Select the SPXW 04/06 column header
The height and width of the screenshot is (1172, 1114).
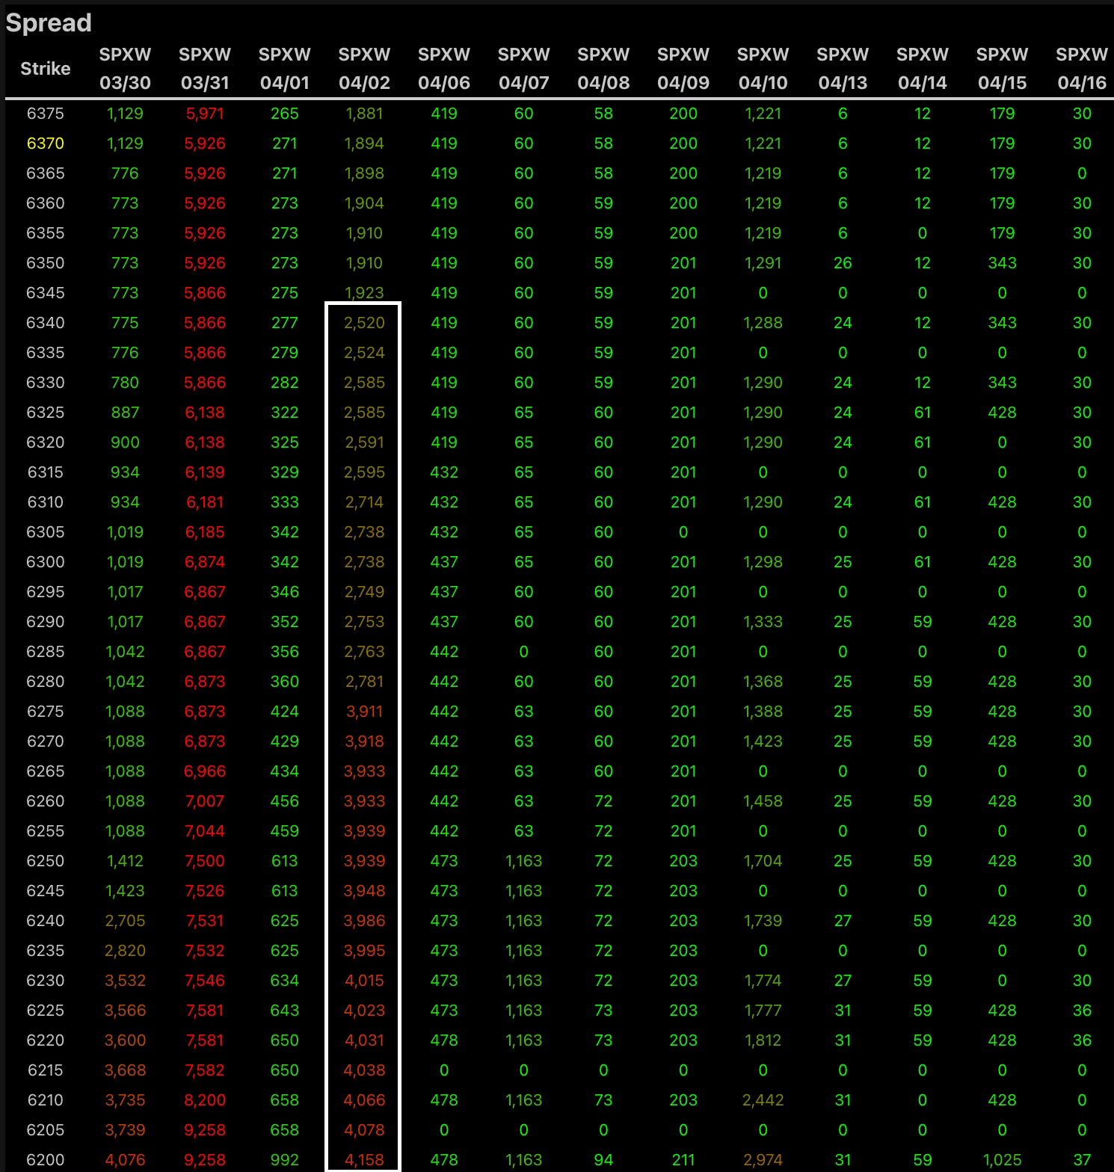[x=444, y=68]
